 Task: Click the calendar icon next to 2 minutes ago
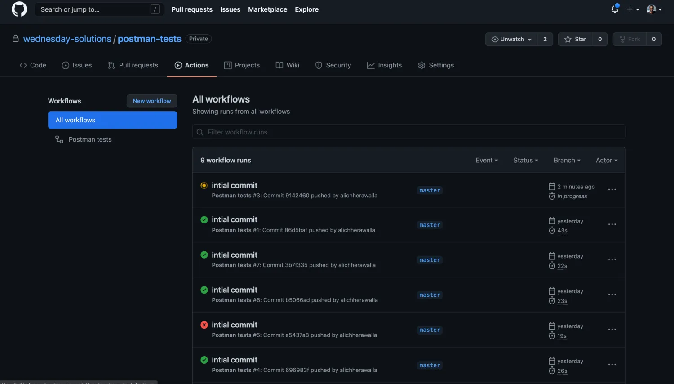[x=552, y=186]
